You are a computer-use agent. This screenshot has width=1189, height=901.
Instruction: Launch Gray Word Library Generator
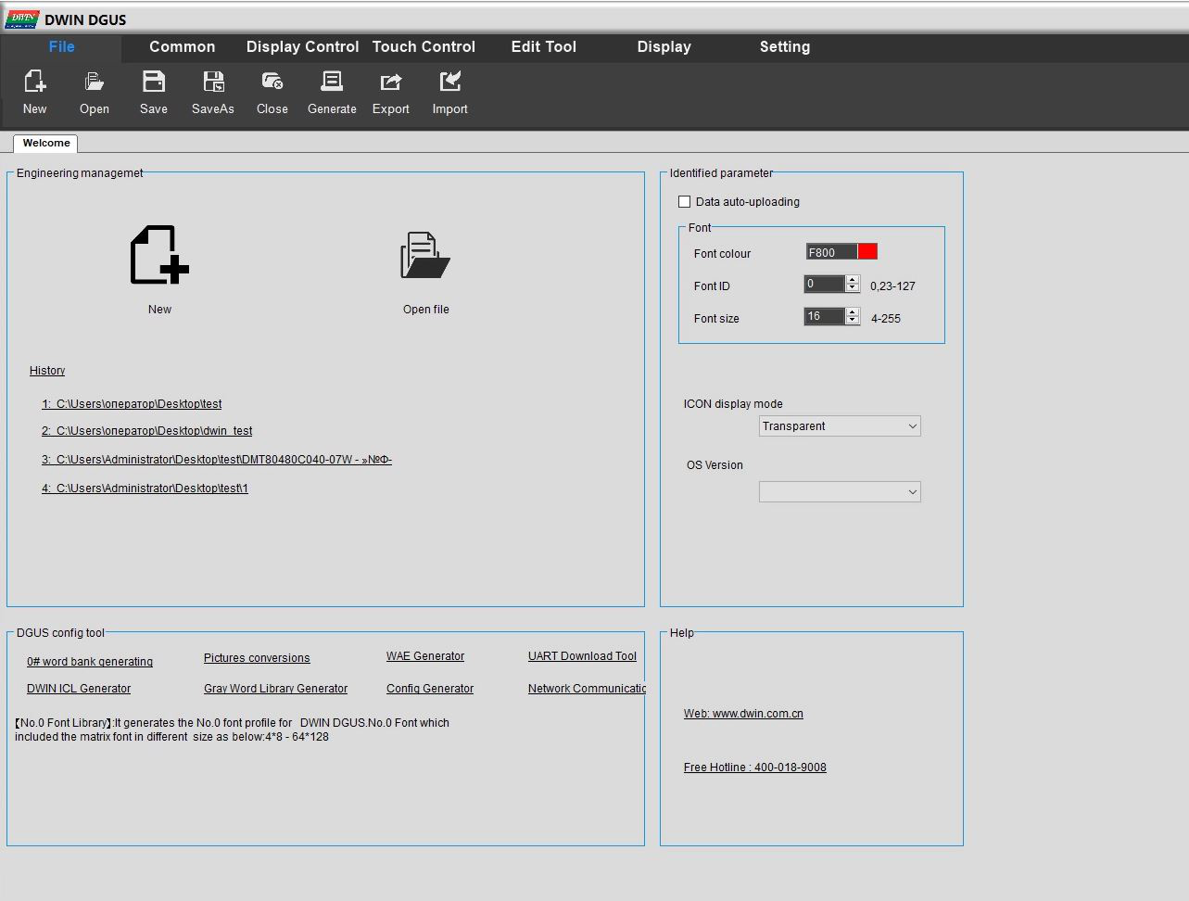pos(275,689)
